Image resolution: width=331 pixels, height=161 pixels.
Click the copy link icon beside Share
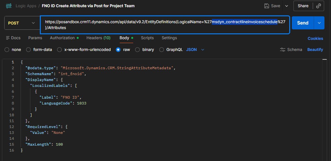[319, 6]
